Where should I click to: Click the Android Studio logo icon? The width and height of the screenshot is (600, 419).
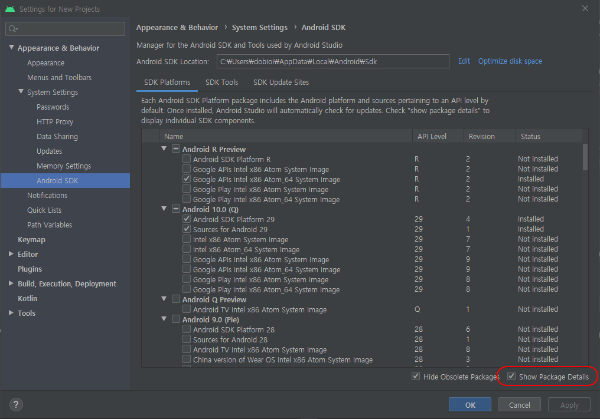[x=10, y=9]
